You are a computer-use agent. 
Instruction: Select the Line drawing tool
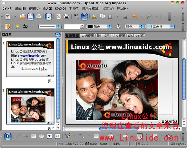coord(18,136)
